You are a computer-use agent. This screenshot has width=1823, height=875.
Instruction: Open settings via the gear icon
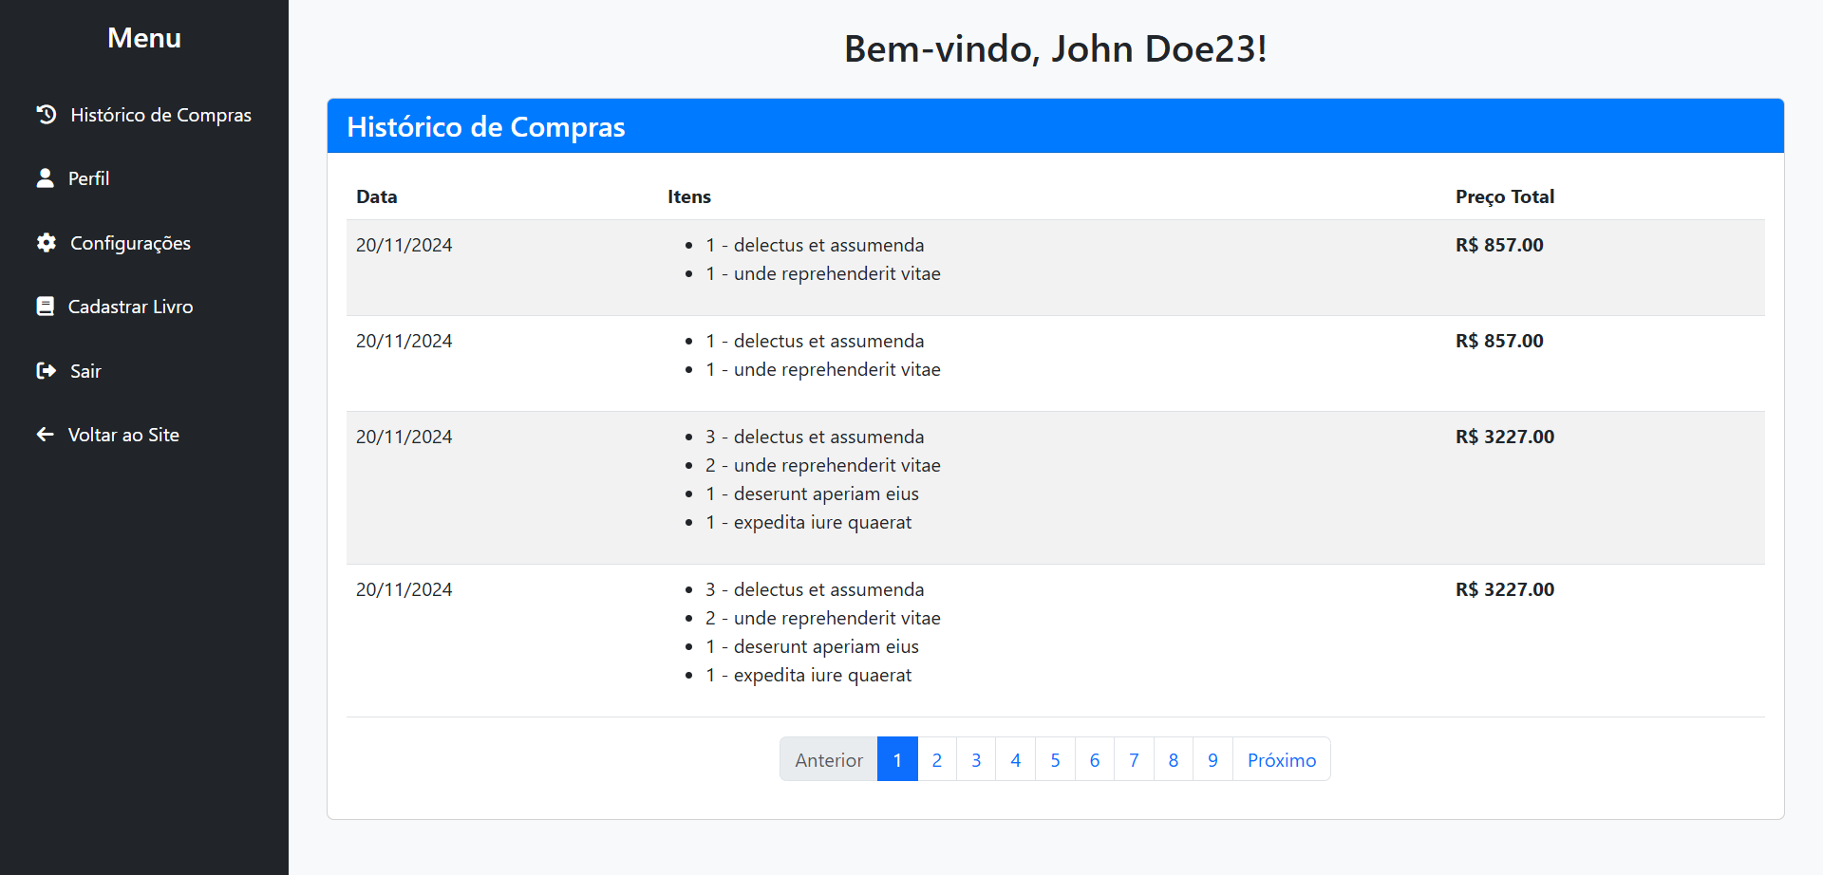pos(46,242)
